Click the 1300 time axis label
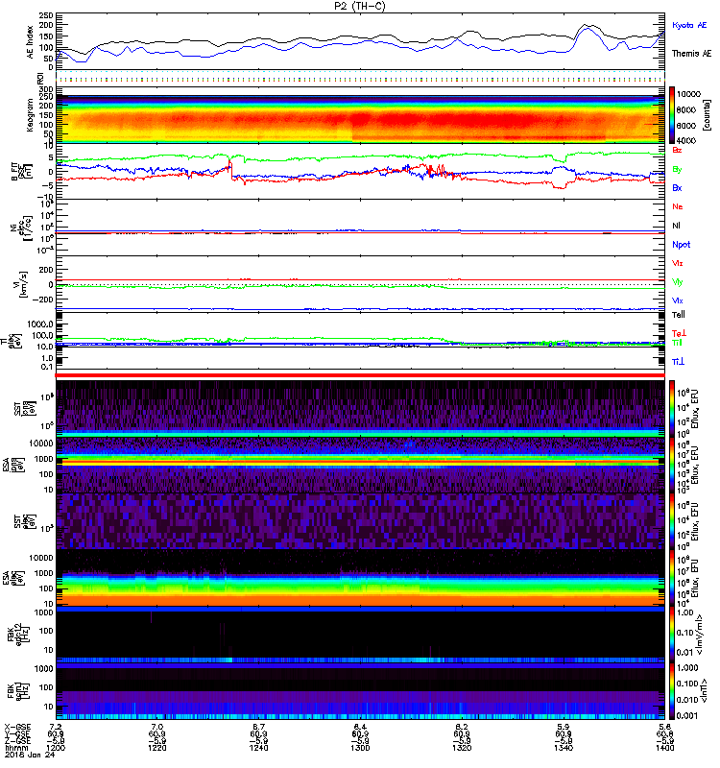This screenshot has width=720, height=768. click(x=360, y=748)
